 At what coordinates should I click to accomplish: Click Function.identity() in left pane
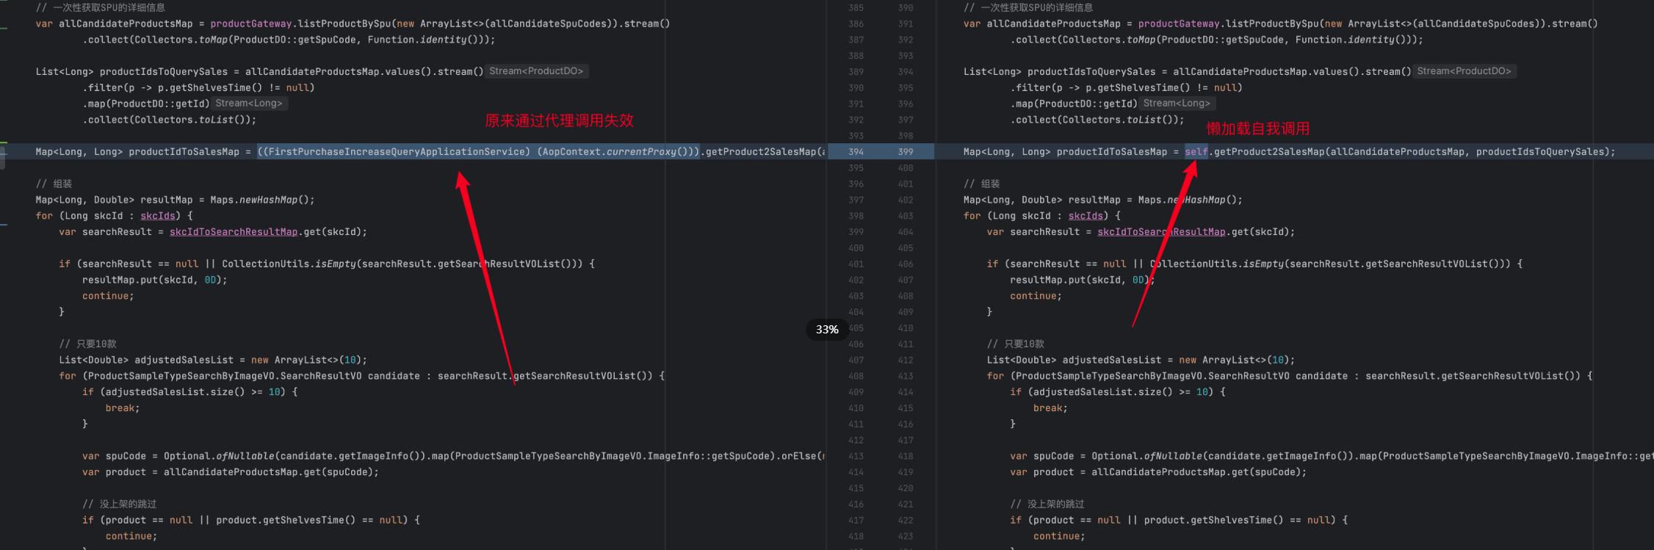422,40
